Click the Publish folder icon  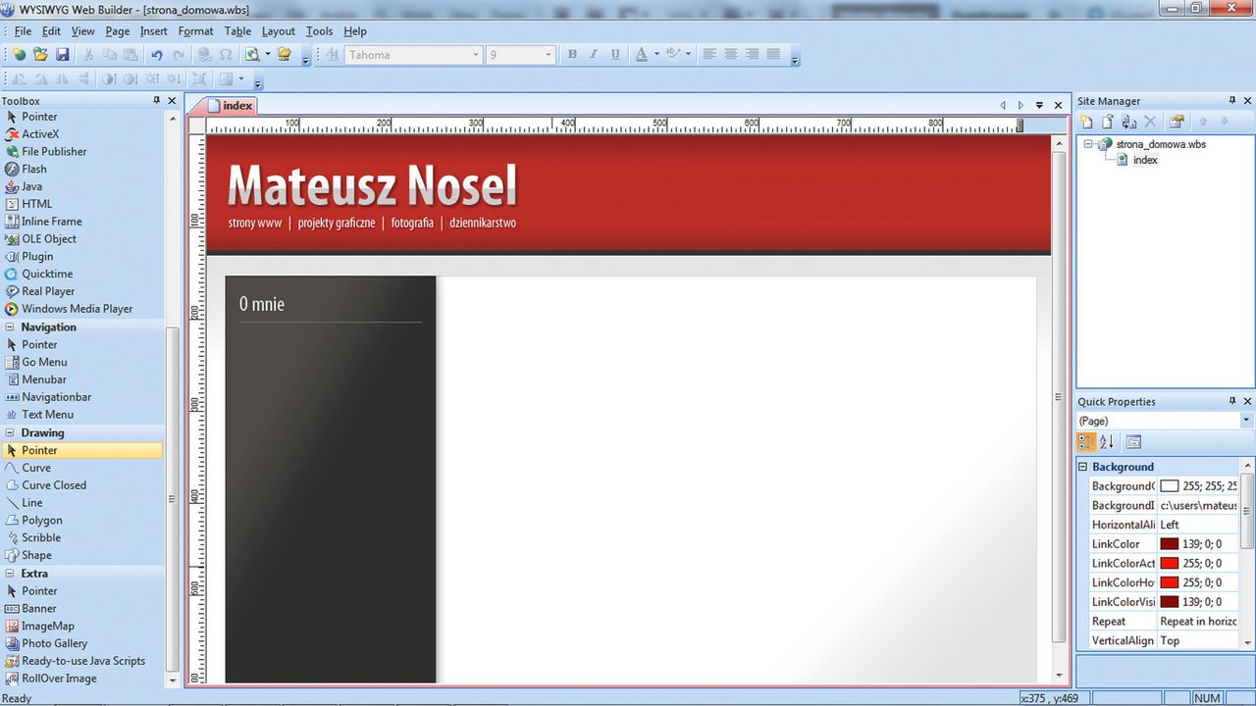click(285, 55)
